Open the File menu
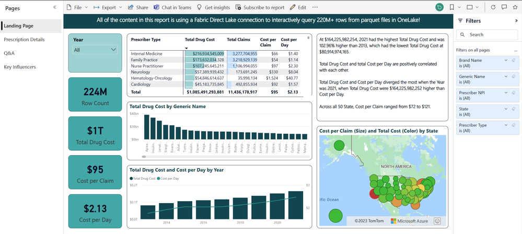Image resolution: width=522 pixels, height=234 pixels. click(x=77, y=7)
